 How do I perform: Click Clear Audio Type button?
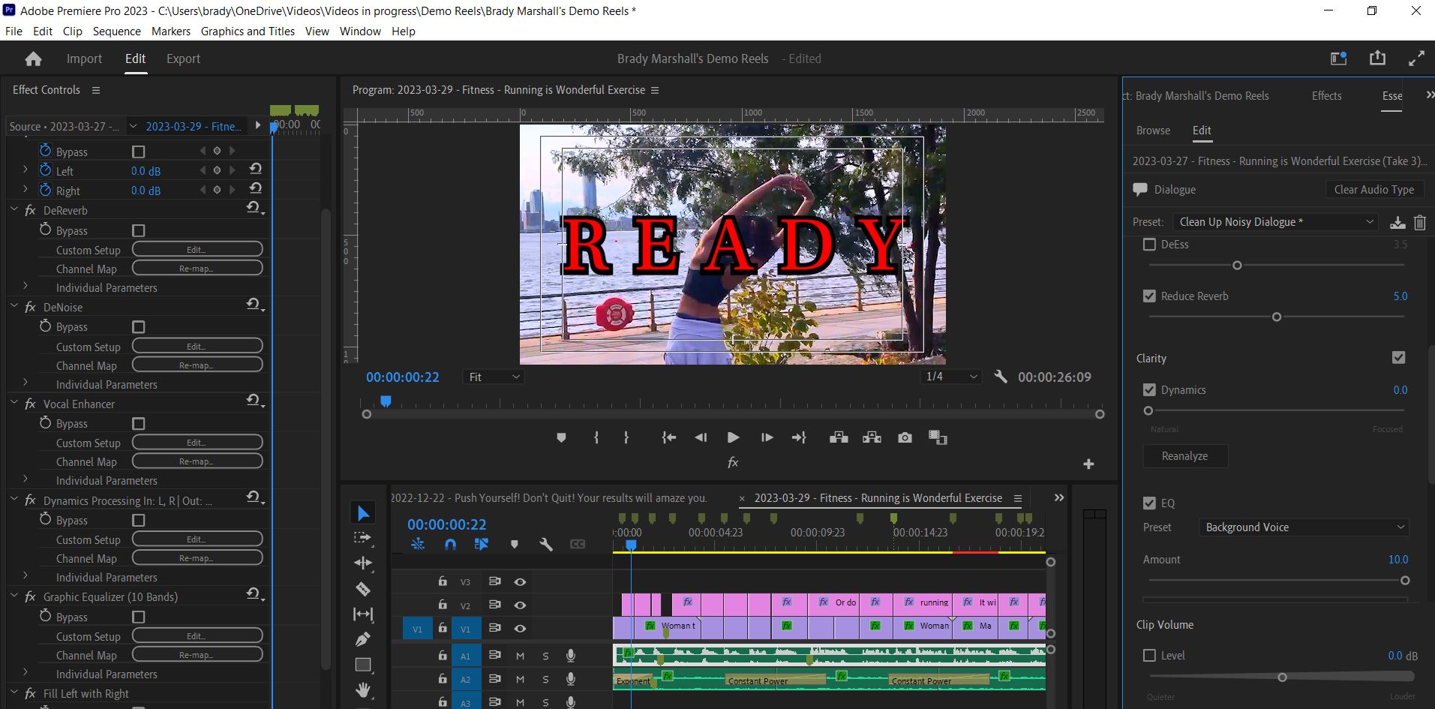pyautogui.click(x=1373, y=190)
